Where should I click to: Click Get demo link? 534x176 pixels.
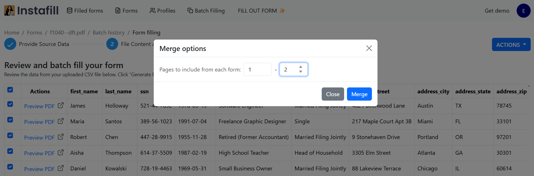[497, 11]
